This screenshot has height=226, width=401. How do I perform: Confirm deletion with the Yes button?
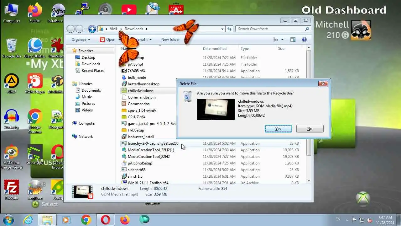(x=278, y=129)
